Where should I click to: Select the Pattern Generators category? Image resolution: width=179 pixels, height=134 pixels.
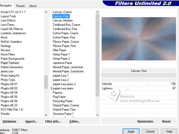point(12,67)
